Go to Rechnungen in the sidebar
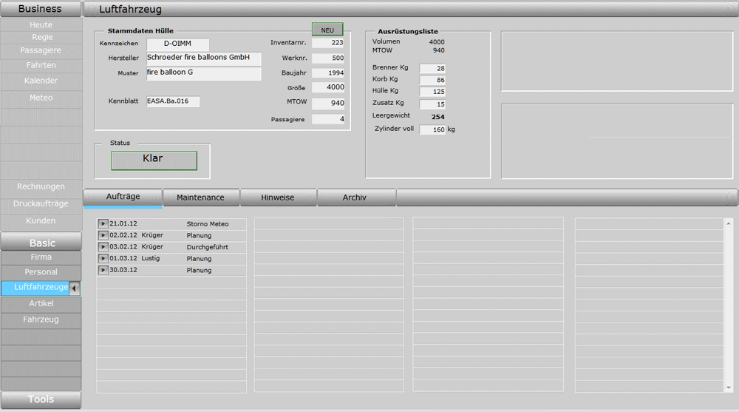739x412 pixels. (41, 186)
